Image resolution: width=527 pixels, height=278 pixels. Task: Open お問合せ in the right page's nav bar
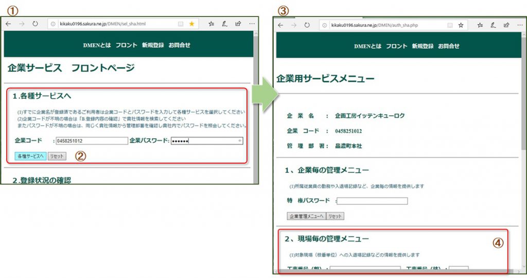click(449, 46)
